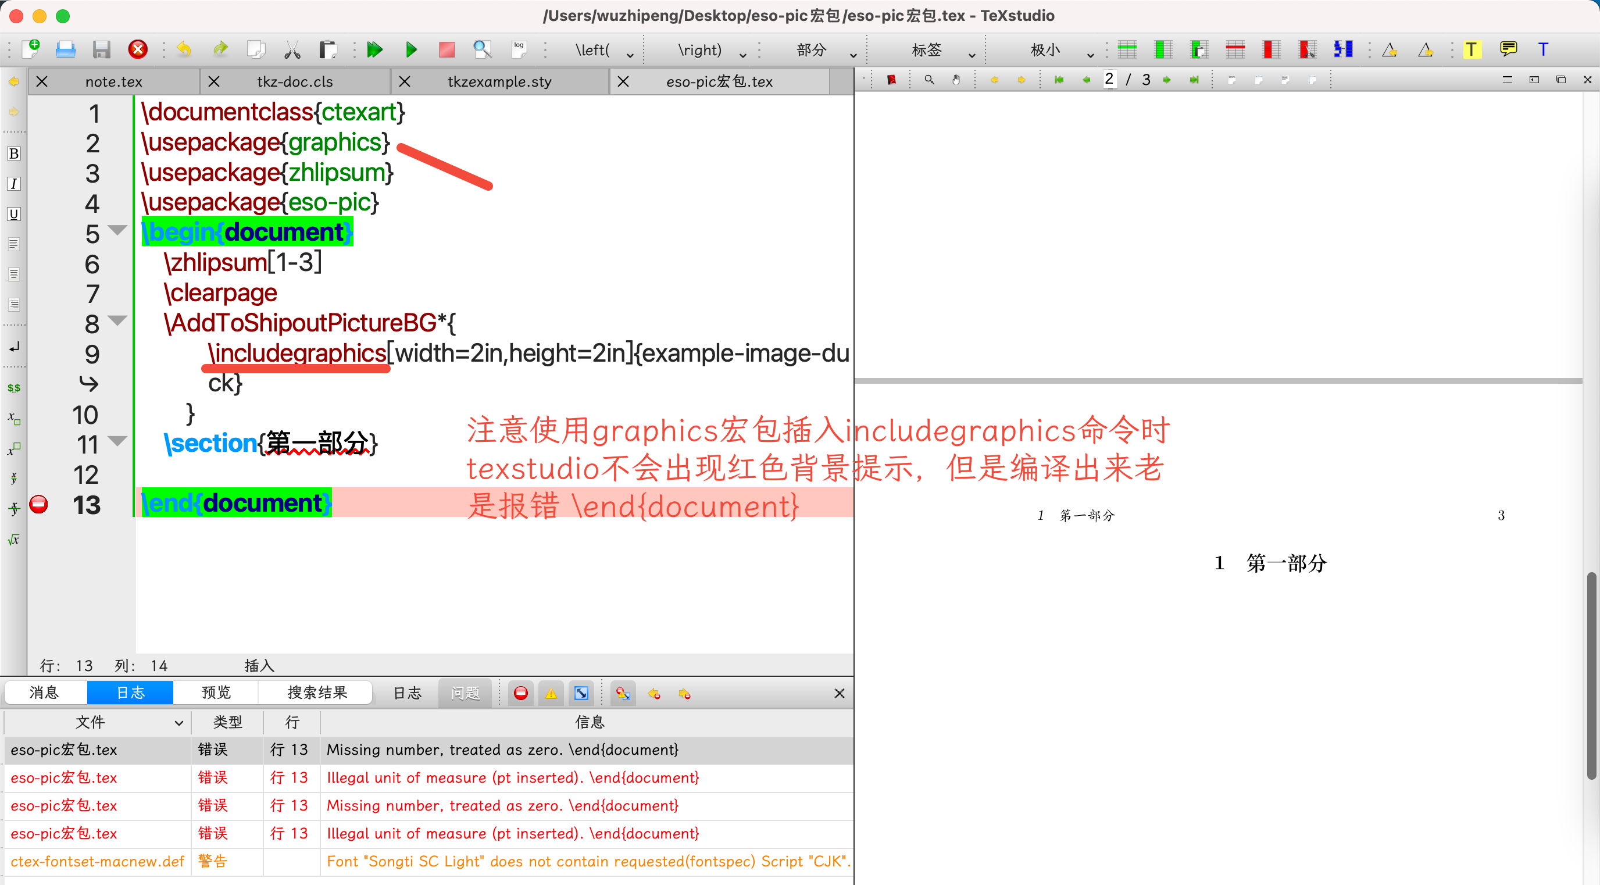The width and height of the screenshot is (1600, 885).
Task: Click the 文件 column header
Action: pyautogui.click(x=91, y=722)
